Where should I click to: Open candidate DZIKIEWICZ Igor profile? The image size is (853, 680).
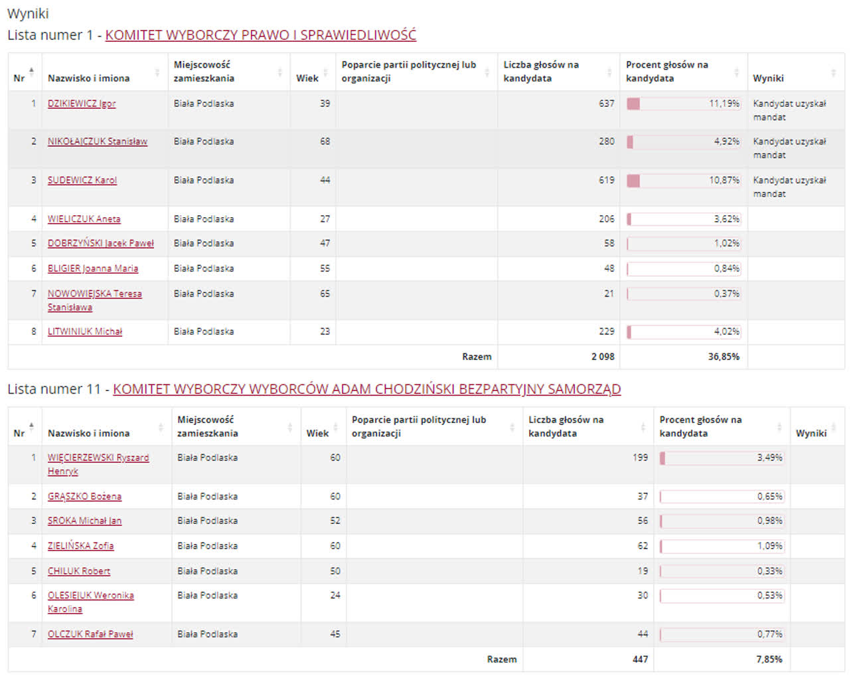82,104
